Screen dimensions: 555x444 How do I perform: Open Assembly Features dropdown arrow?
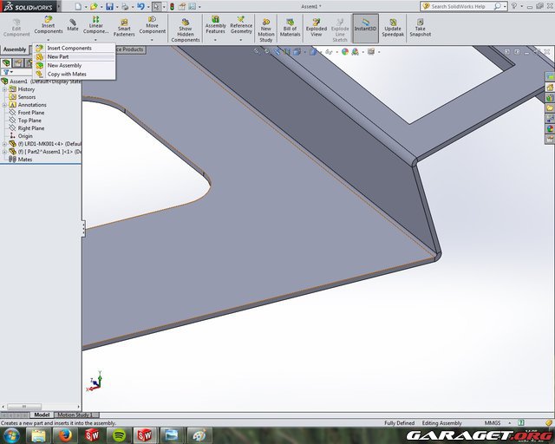pos(215,39)
